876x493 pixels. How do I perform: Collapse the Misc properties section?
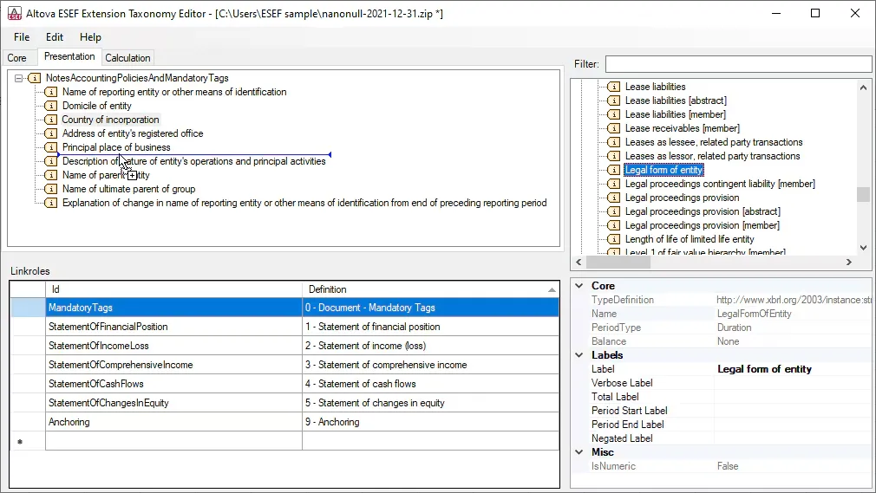579,452
